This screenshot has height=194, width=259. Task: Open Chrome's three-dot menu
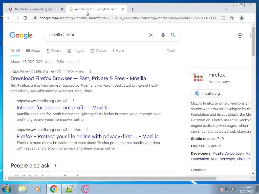click(x=250, y=18)
